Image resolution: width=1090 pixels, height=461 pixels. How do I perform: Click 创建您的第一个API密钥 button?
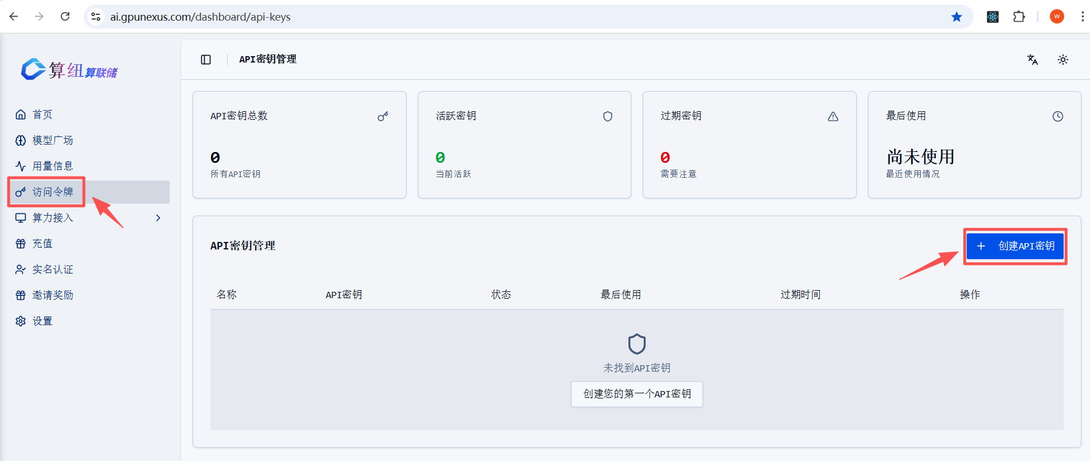(636, 394)
